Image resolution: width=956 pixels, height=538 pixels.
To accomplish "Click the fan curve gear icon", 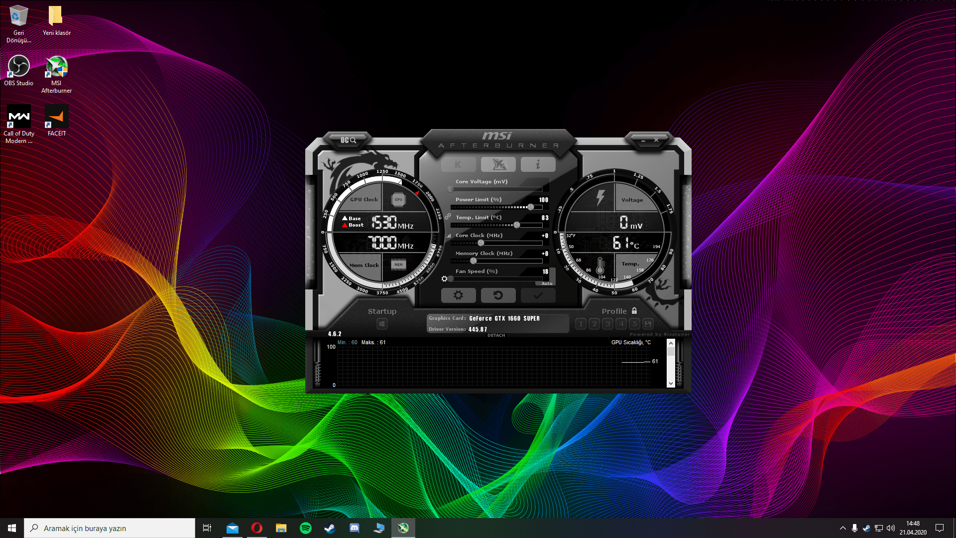I will click(444, 279).
